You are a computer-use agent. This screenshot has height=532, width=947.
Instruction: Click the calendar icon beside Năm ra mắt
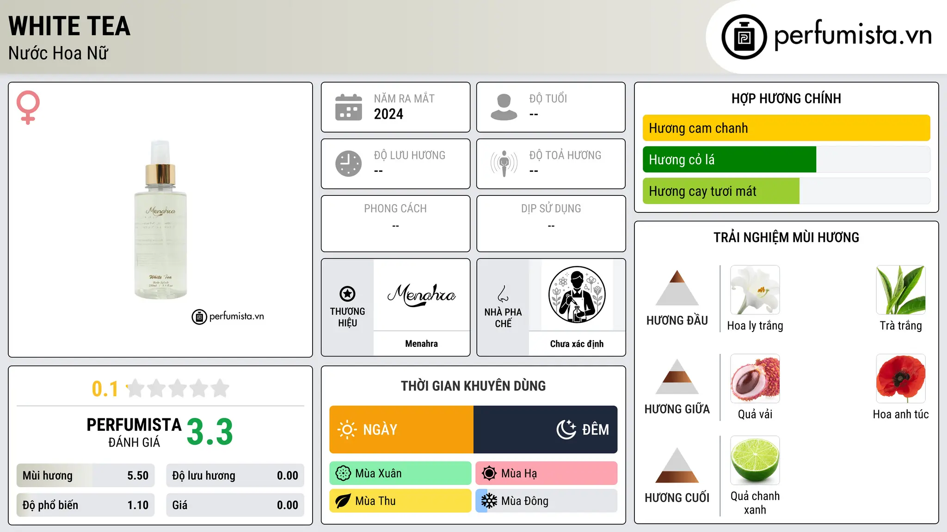click(x=349, y=107)
